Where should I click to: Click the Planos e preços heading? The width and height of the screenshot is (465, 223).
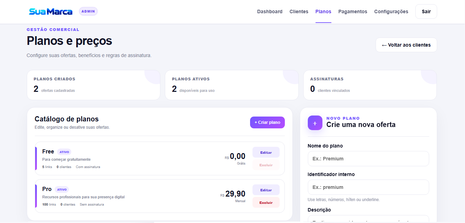click(x=70, y=41)
